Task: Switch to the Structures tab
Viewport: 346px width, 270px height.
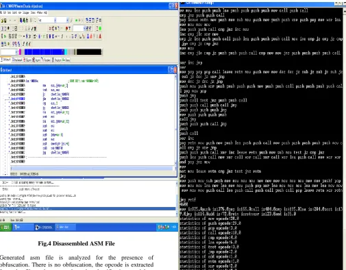Action: 56,60
